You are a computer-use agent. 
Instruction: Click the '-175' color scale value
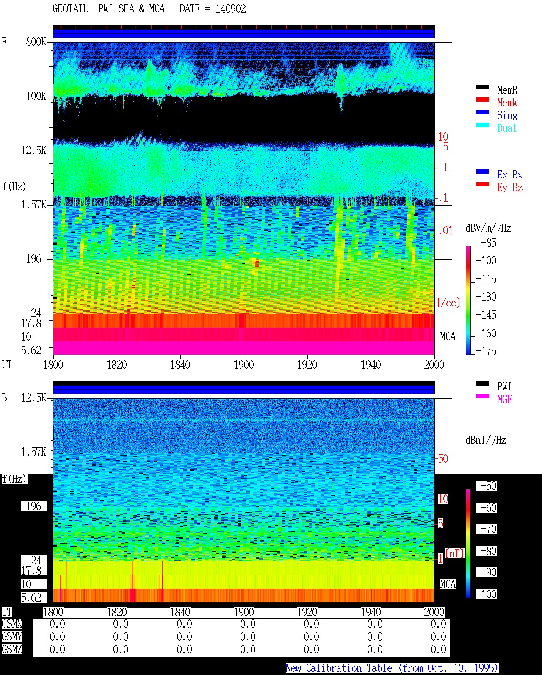tap(487, 351)
